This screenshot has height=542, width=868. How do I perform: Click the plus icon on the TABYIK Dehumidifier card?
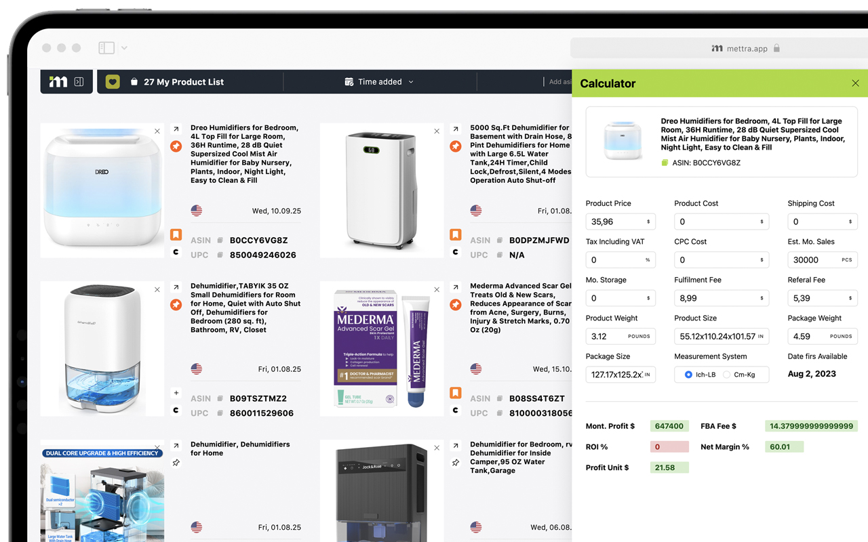pos(176,393)
